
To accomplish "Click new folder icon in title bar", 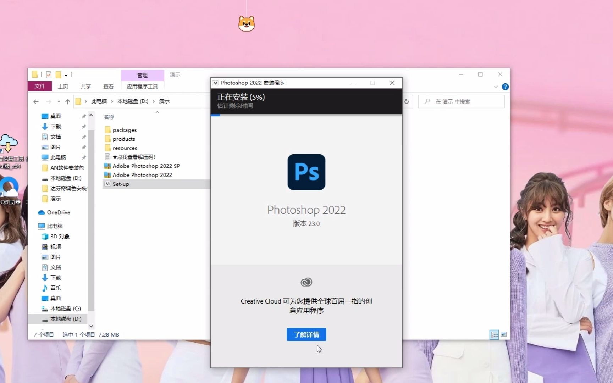I will pos(58,74).
